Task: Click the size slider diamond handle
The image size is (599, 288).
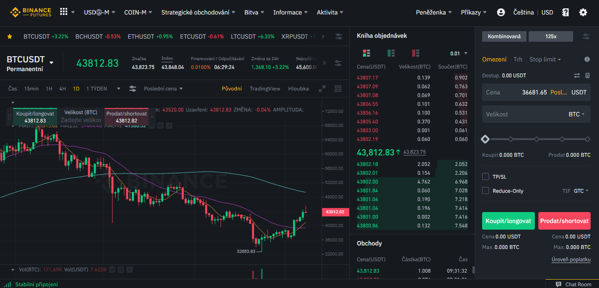Action: 485,139
